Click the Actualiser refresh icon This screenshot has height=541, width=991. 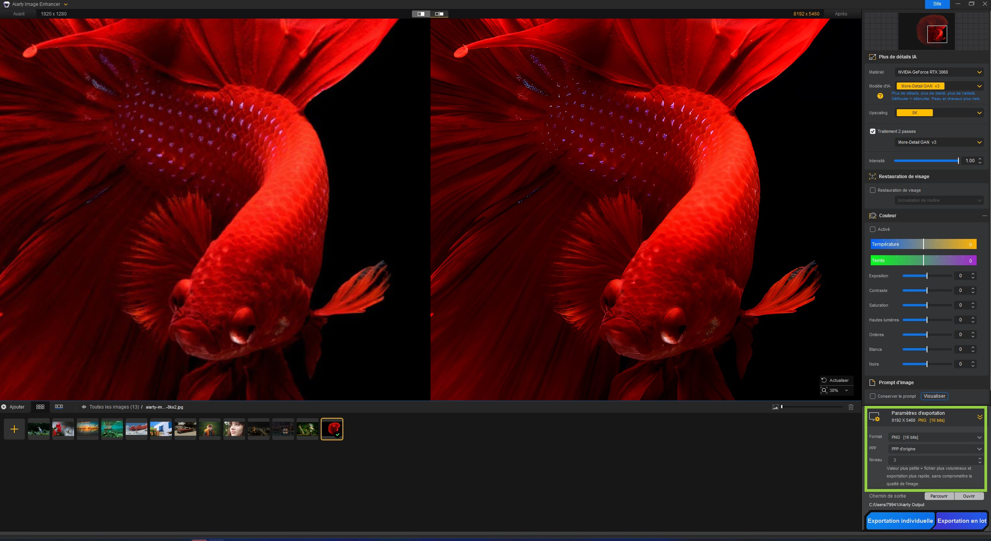click(824, 380)
